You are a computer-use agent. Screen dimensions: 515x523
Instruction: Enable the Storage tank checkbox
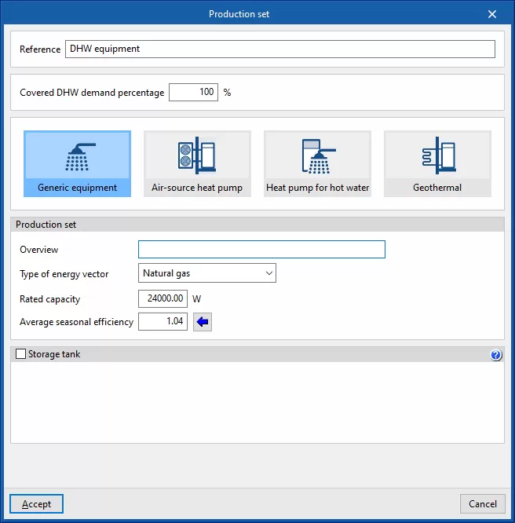(20, 355)
